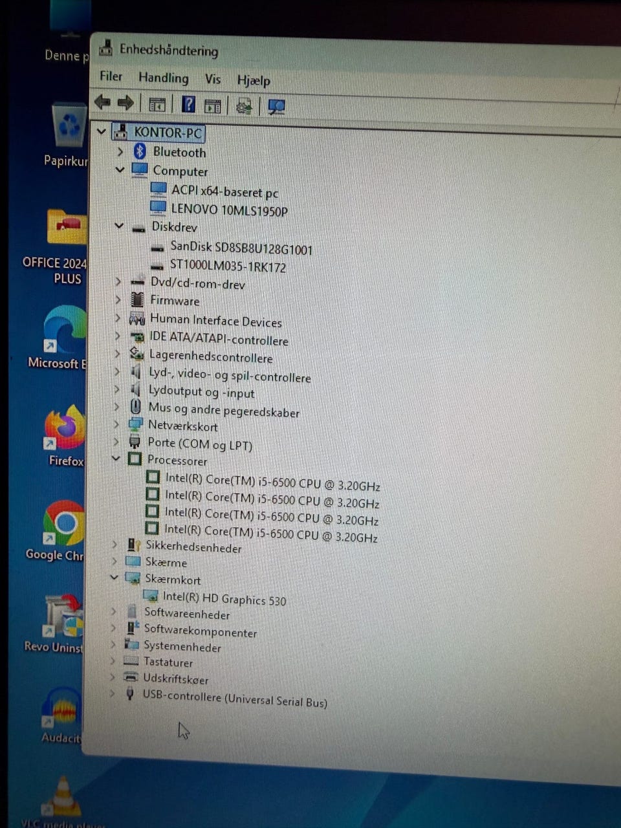Collapse the Computer category
The image size is (621, 828).
[x=120, y=169]
